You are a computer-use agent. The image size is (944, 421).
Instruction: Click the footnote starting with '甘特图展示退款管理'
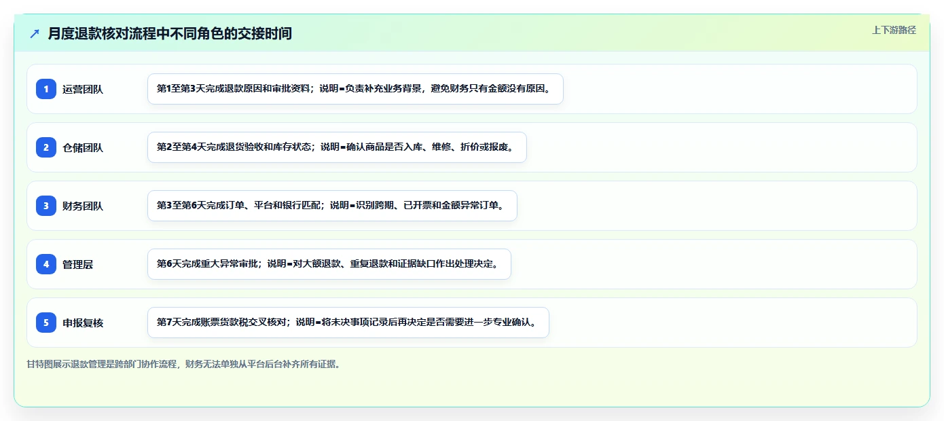coord(183,364)
